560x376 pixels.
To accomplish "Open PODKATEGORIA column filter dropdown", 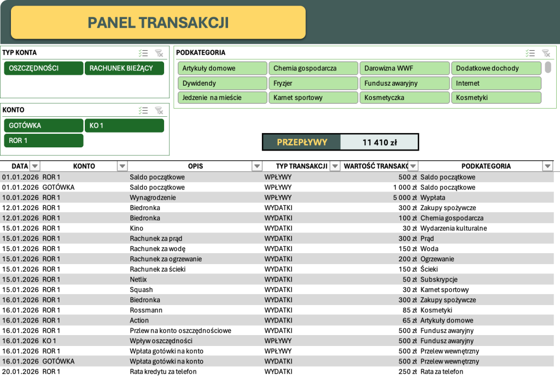I will coord(547,166).
